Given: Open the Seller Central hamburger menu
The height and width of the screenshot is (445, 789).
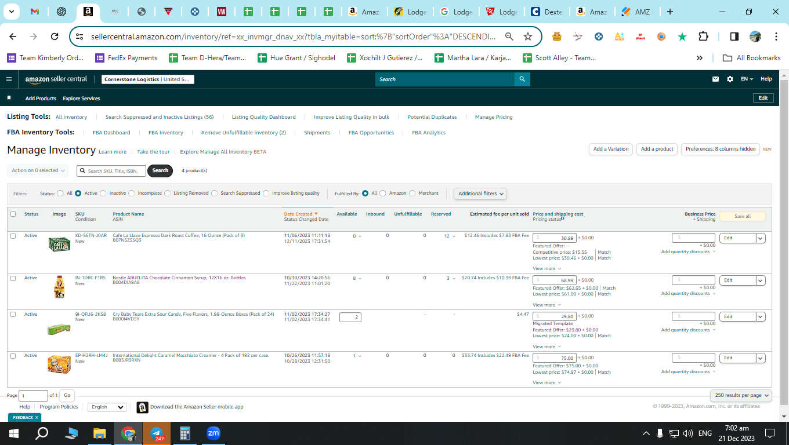Looking at the screenshot, I should click(9, 79).
